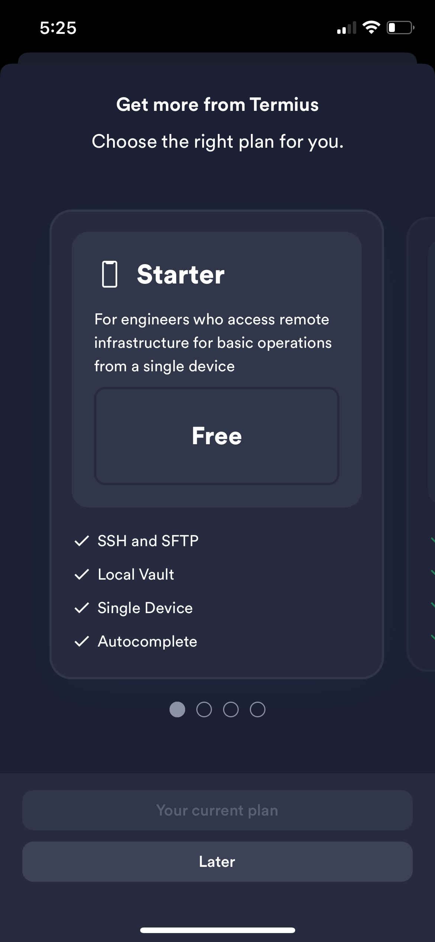Tap the Starter plan title
The image size is (435, 942).
click(x=181, y=275)
